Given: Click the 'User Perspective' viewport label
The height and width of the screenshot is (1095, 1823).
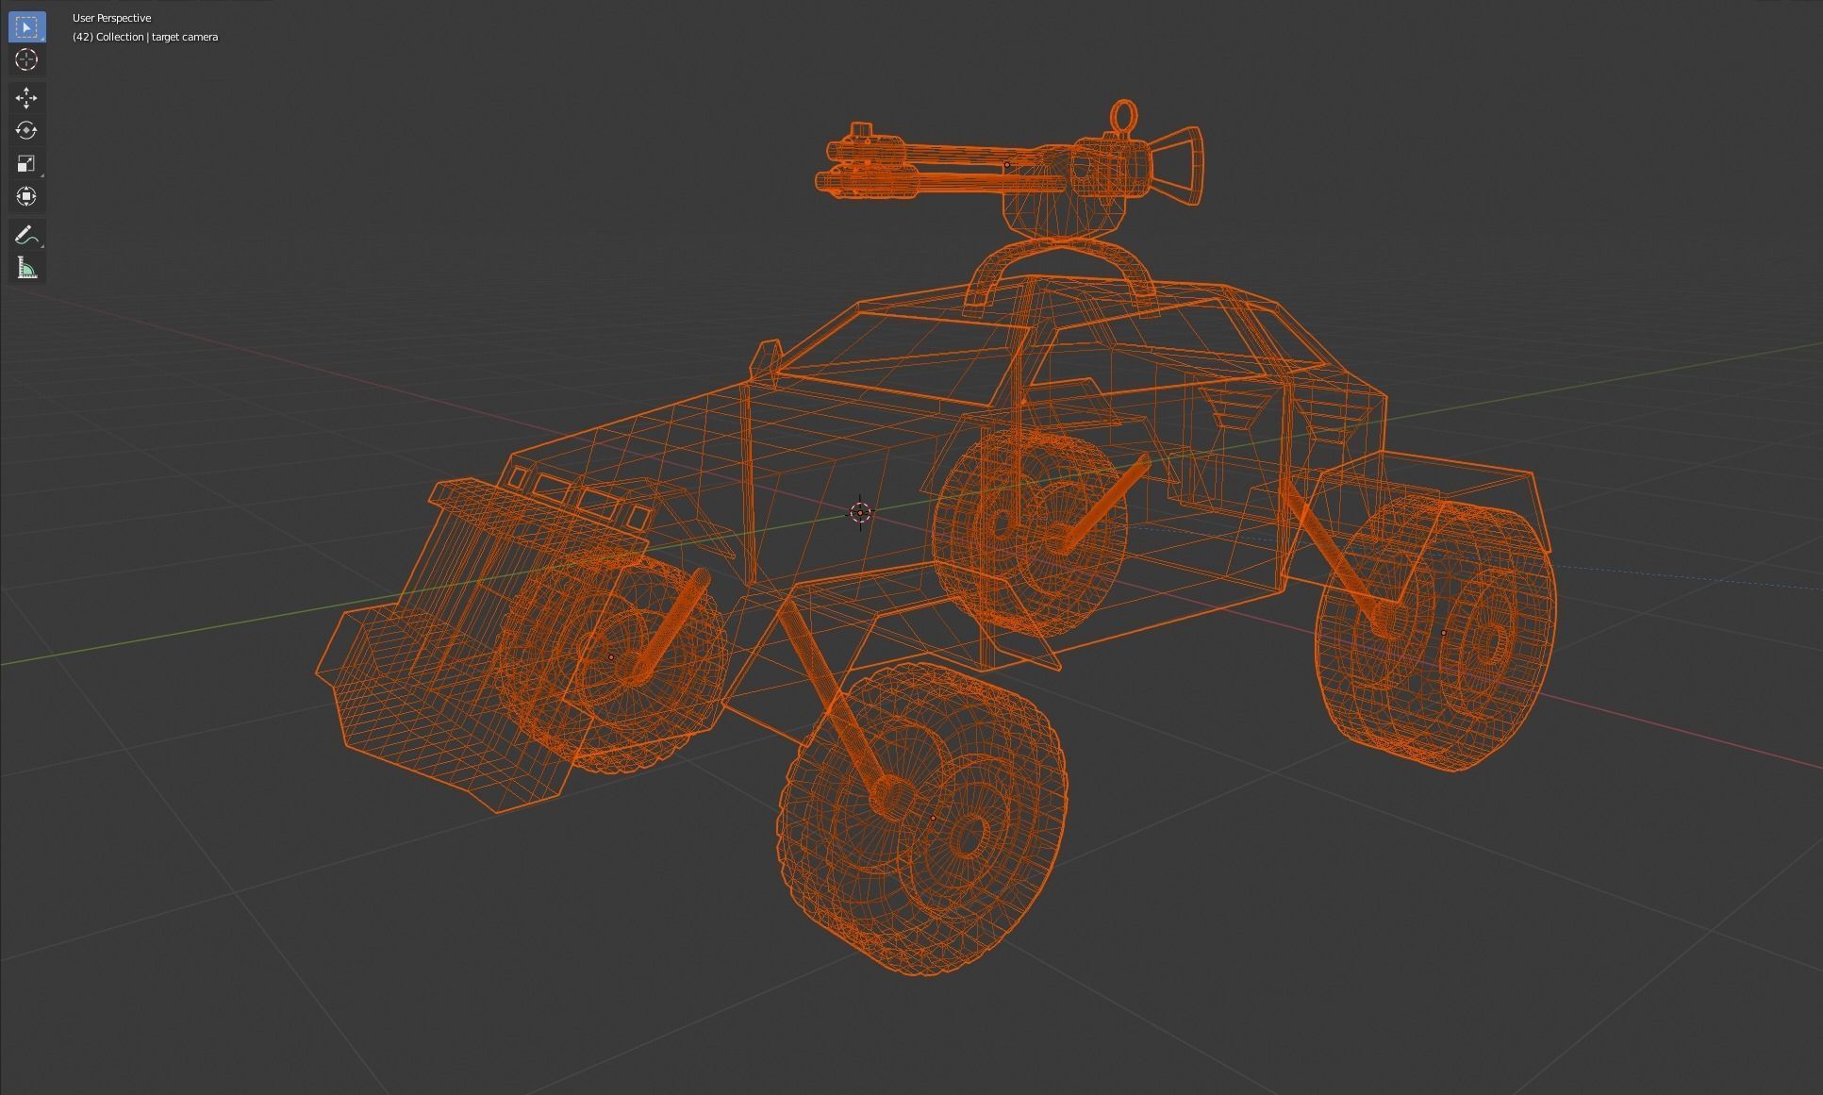Looking at the screenshot, I should point(111,18).
